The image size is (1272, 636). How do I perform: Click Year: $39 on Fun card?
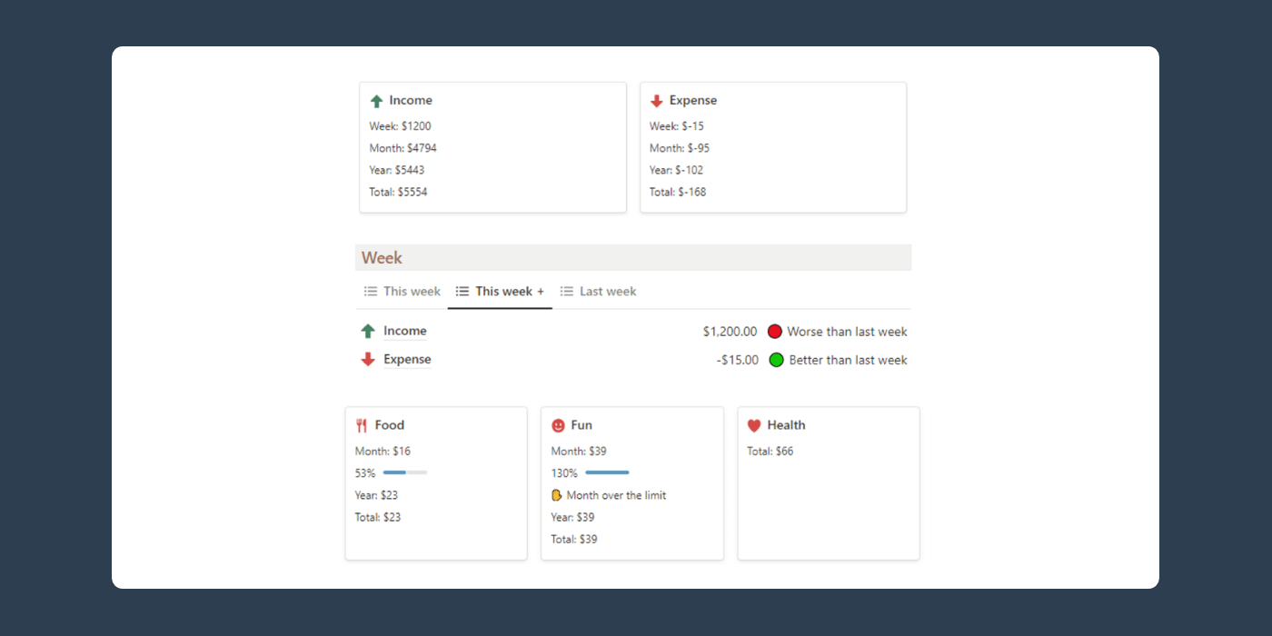coord(572,517)
